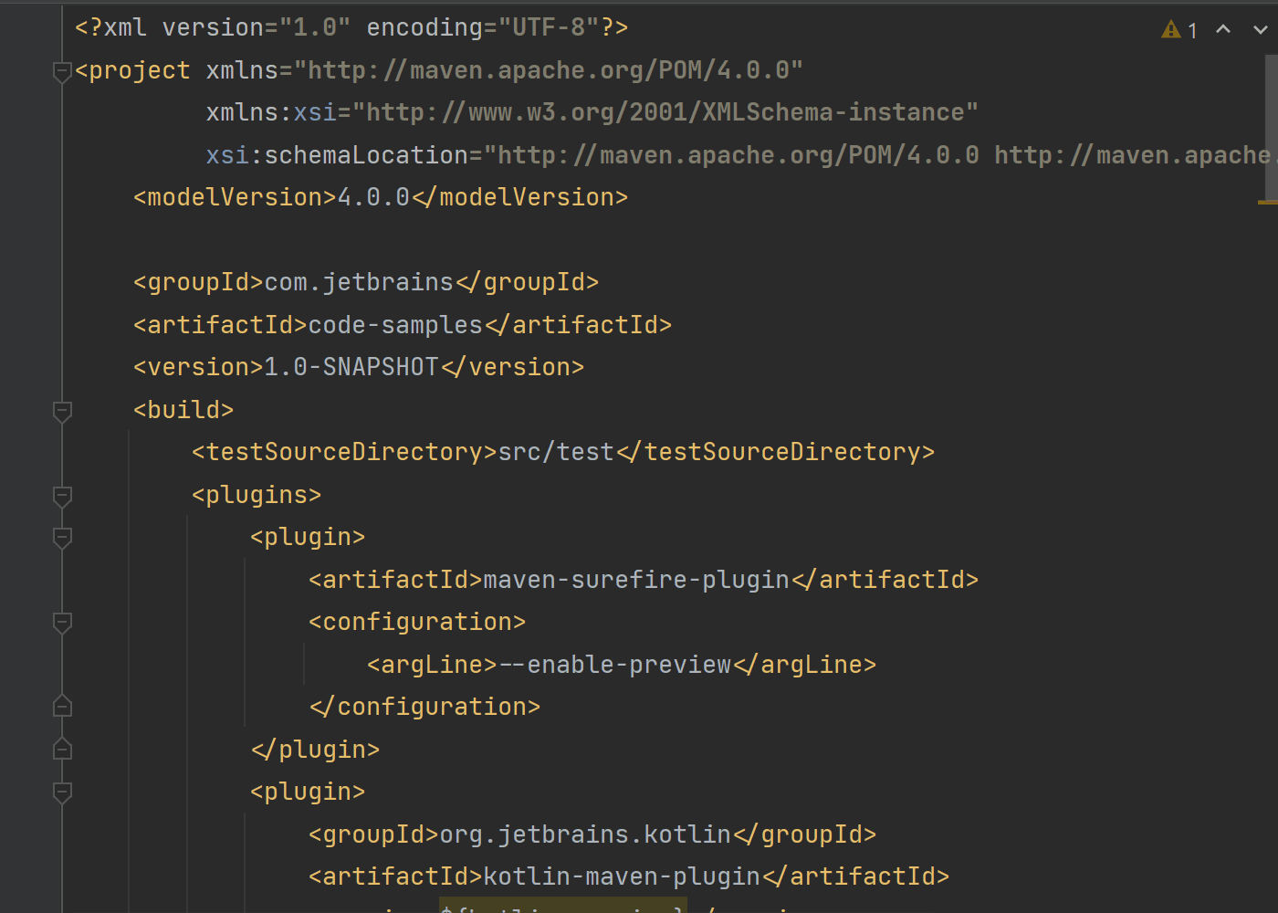The width and height of the screenshot is (1278, 913).
Task: Fold the plugins tag block
Action: tap(62, 496)
